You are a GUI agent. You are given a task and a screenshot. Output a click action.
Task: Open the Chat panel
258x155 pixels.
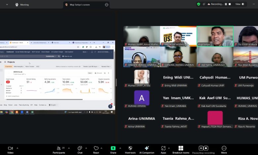pos(80,149)
